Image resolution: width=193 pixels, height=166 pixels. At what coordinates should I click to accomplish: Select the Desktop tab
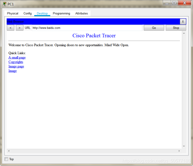click(x=42, y=13)
